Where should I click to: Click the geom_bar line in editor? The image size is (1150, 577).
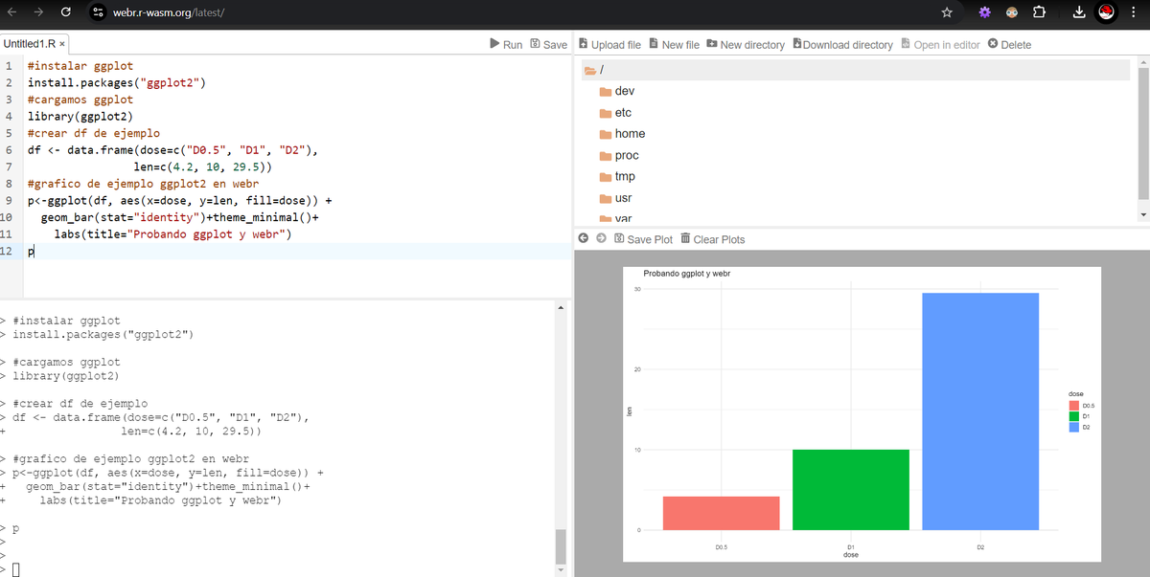click(179, 217)
